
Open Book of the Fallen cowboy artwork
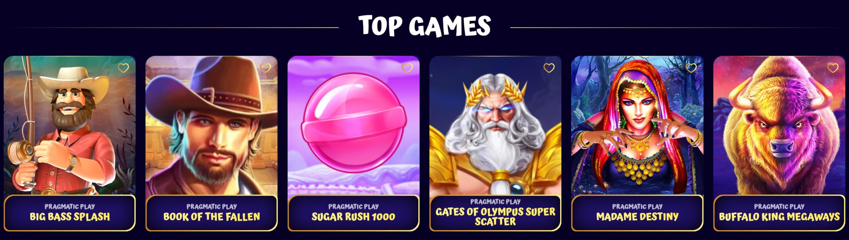click(x=212, y=125)
